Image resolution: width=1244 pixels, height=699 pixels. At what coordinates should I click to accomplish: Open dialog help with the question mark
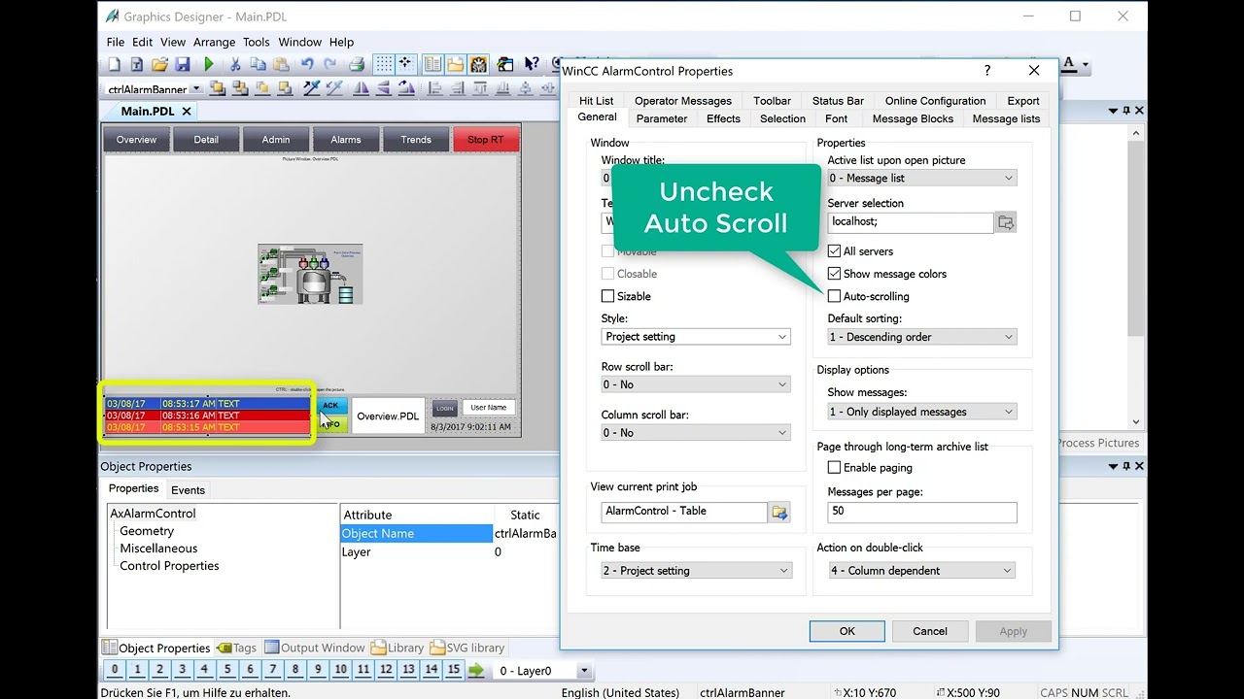[987, 71]
